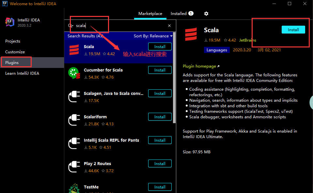The image size is (313, 193).
Task: Click the scrollbar of the search results list
Action: (174, 78)
